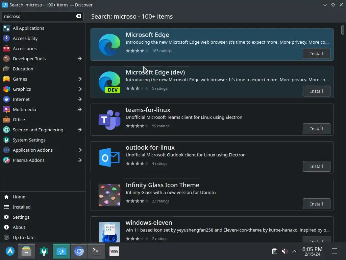The height and width of the screenshot is (260, 346).
Task: Click the All Applications category icon
Action: (6, 28)
